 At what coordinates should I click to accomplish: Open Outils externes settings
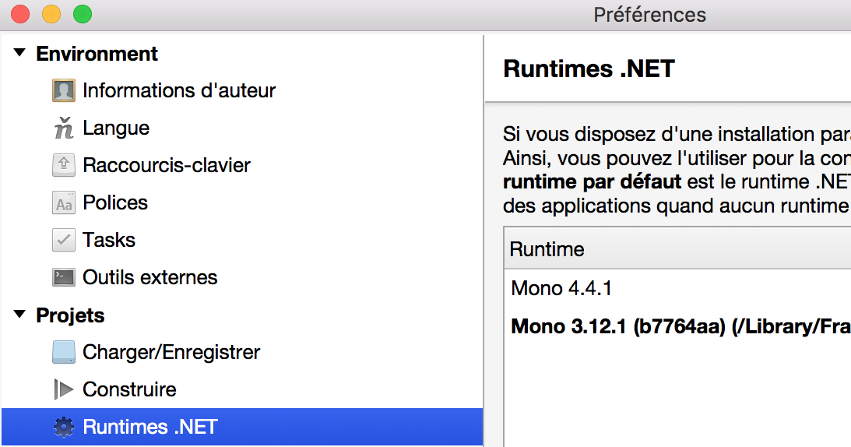pos(149,277)
